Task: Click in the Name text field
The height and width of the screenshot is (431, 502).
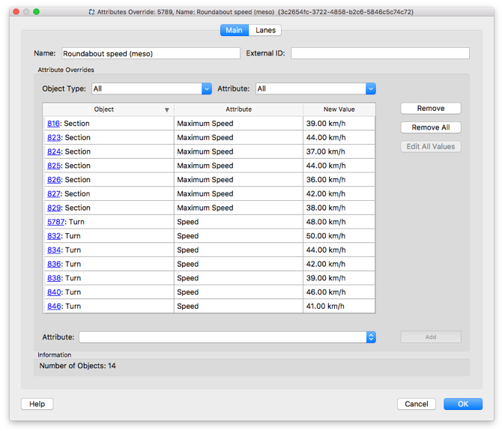Action: pos(151,53)
